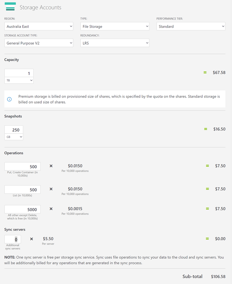Open Storage Account Type dropdown
Viewport: 232px width, 284px height.
click(39, 43)
